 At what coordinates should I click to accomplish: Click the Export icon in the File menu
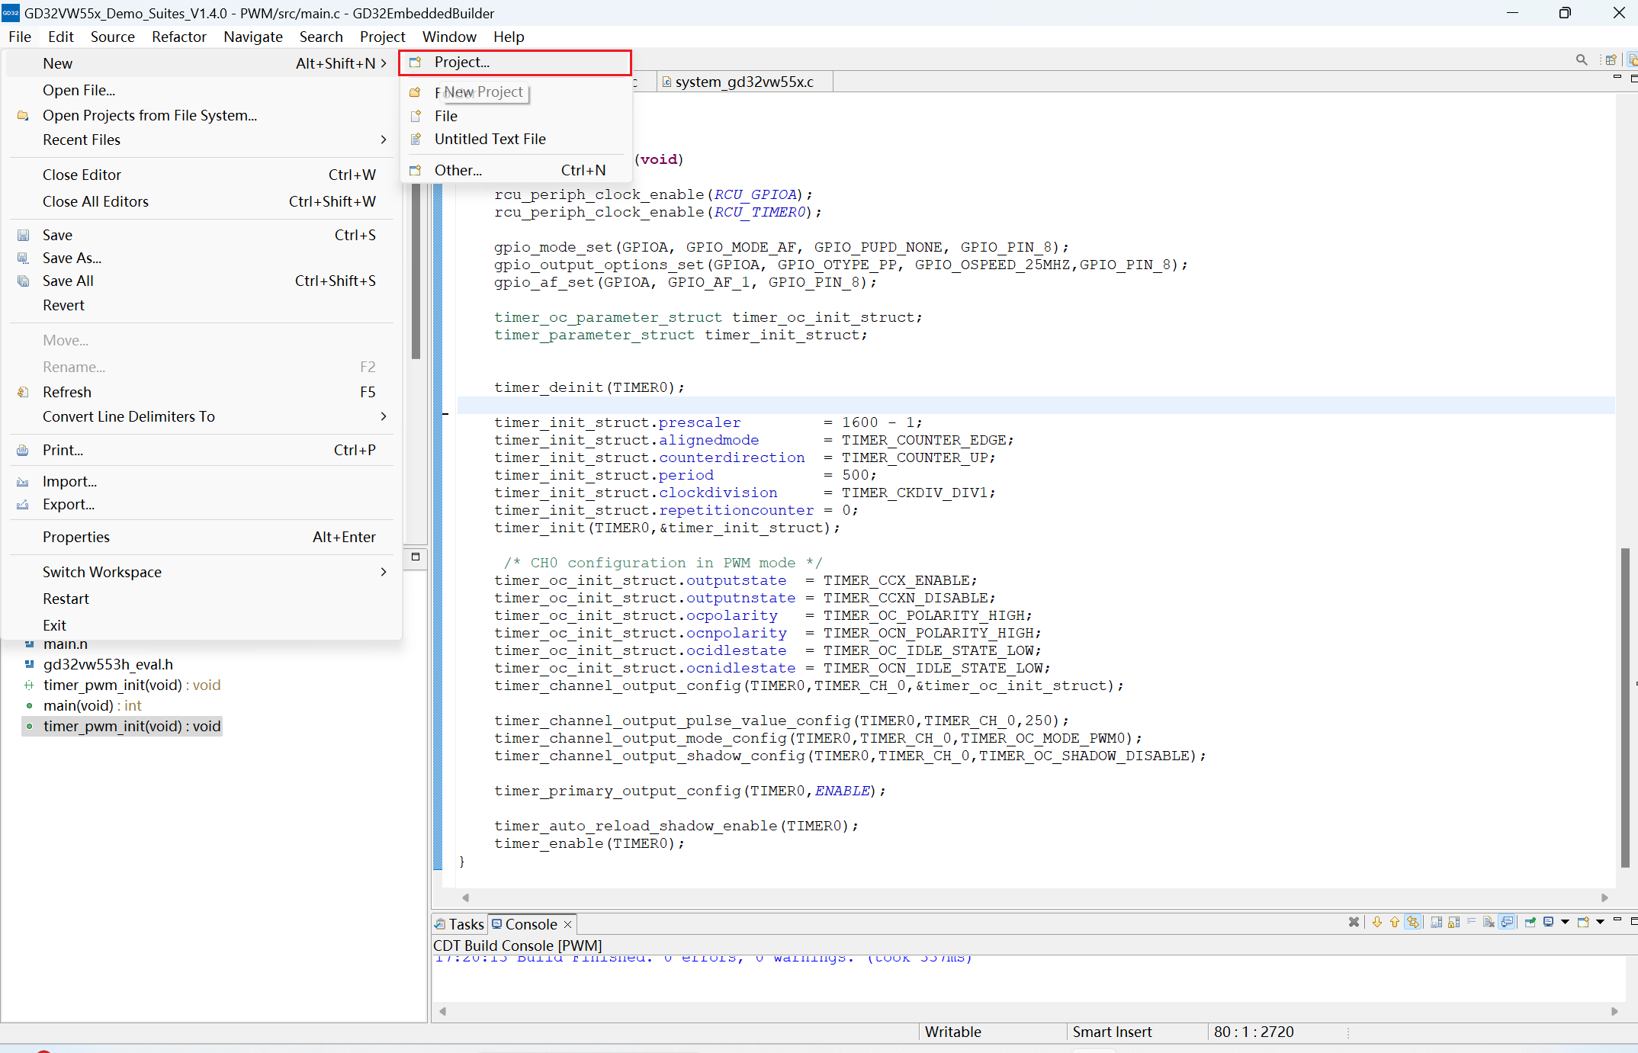point(23,505)
